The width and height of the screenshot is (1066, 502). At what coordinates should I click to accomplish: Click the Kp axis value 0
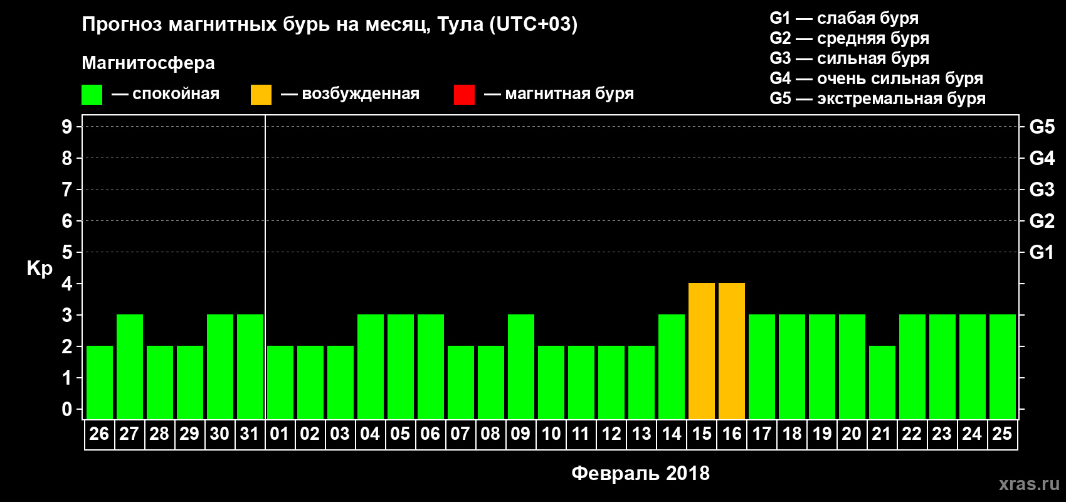click(67, 409)
